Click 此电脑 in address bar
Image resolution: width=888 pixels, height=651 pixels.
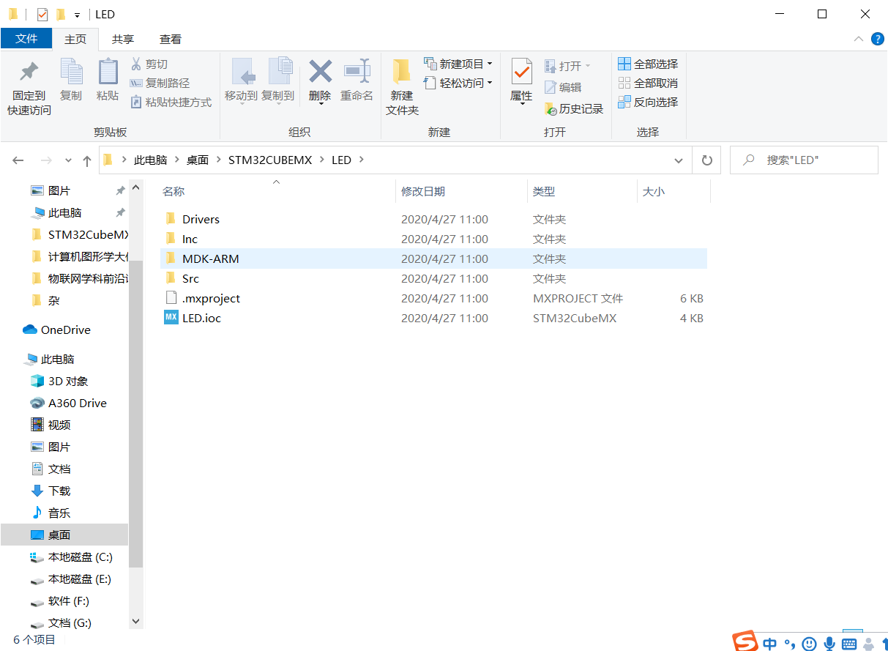150,160
